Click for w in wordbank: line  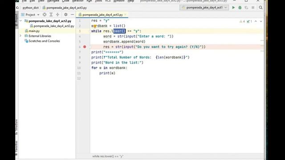click(x=109, y=68)
